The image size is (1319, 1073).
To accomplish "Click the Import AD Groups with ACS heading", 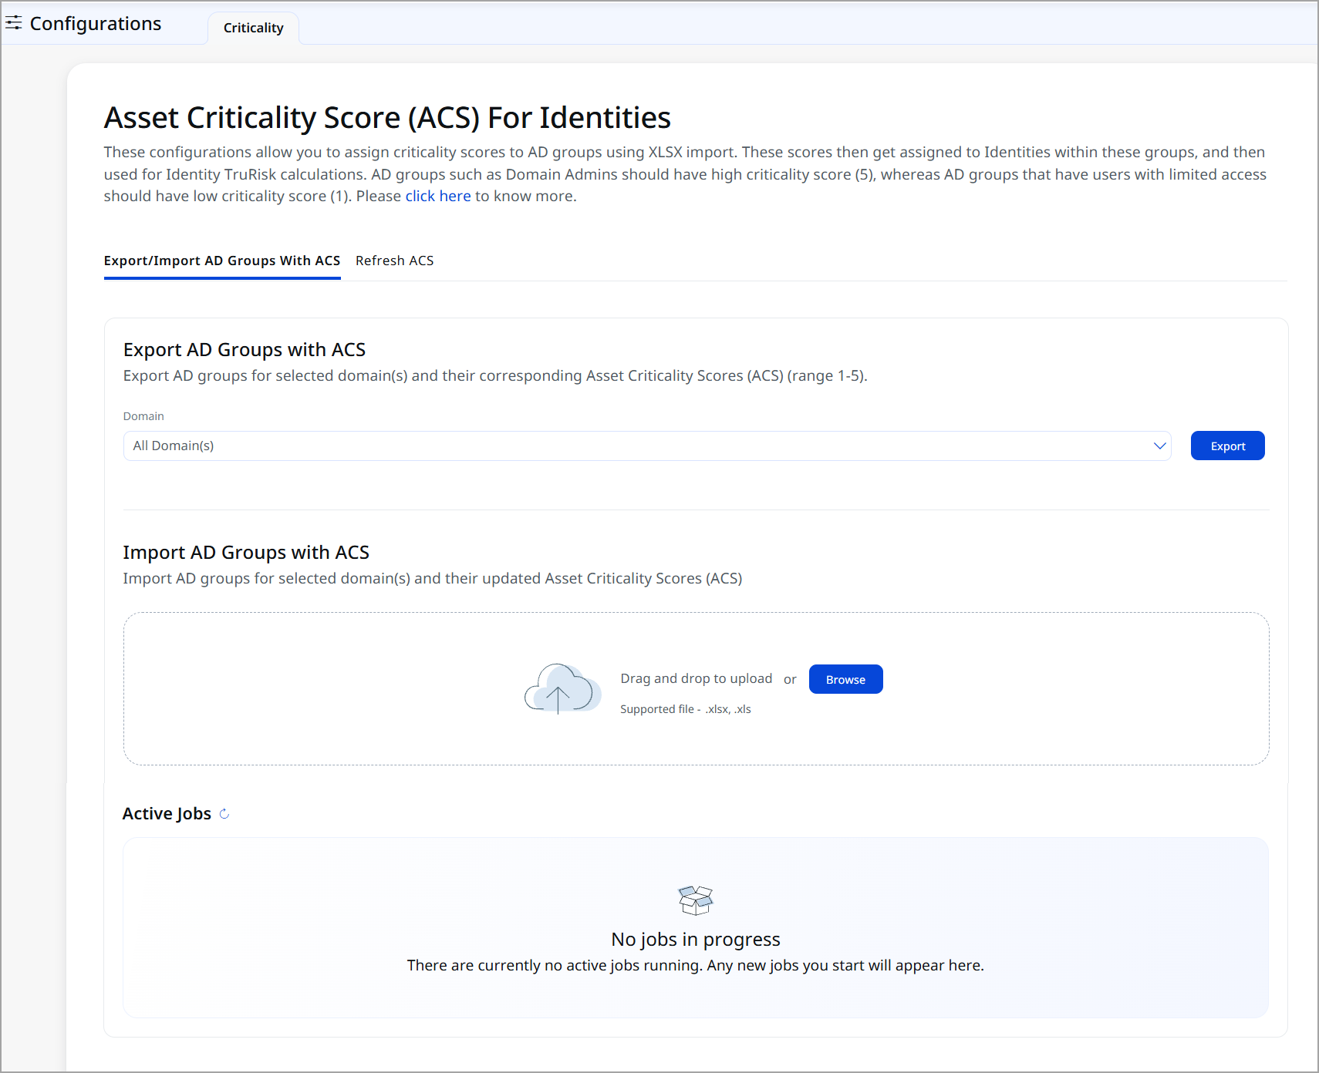I will [x=246, y=552].
